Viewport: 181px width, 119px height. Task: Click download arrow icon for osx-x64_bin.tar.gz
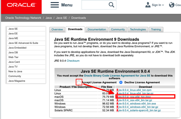tap(117, 100)
